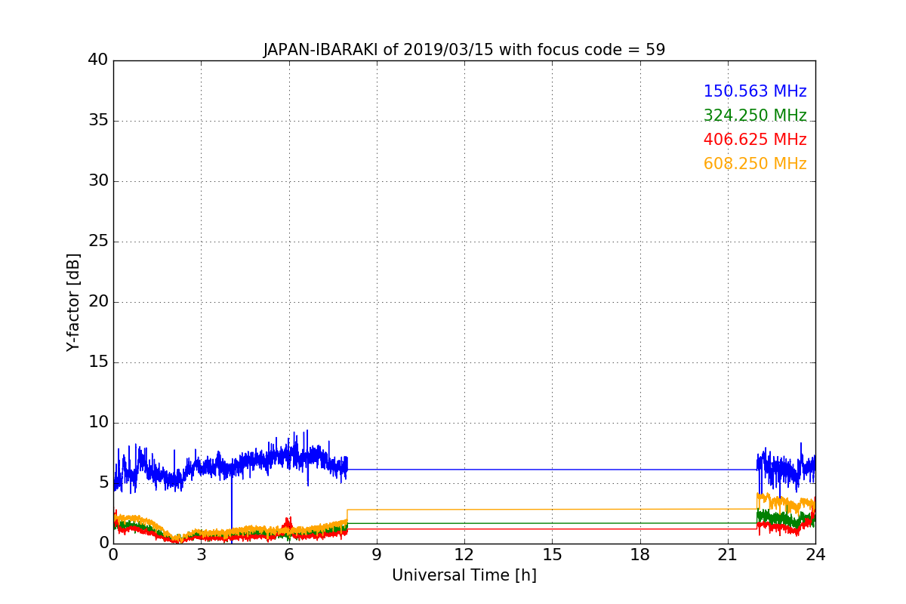906x604 pixels.
Task: Click the flat orange line near 15 hours
Action: (552, 509)
